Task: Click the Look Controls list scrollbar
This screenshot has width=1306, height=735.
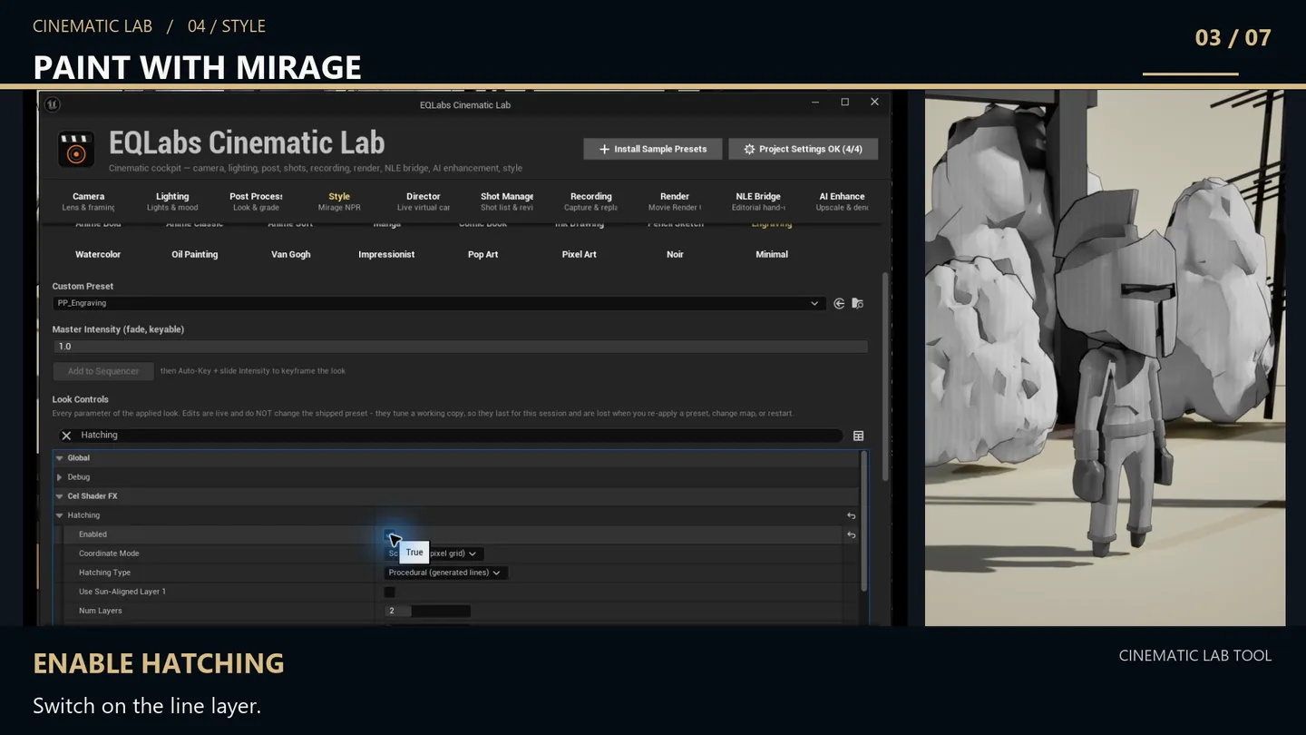Action: pyautogui.click(x=864, y=522)
